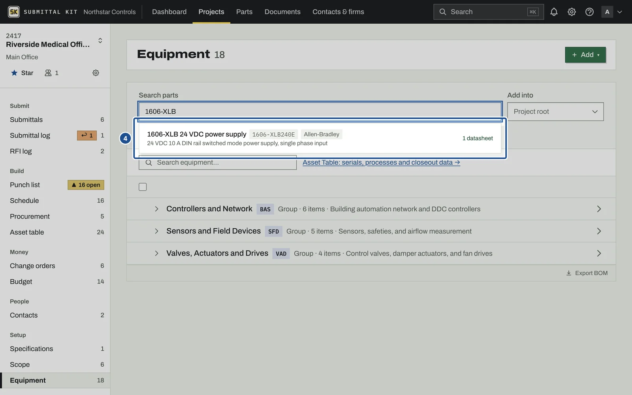Open the settings gear in top bar

pos(572,12)
